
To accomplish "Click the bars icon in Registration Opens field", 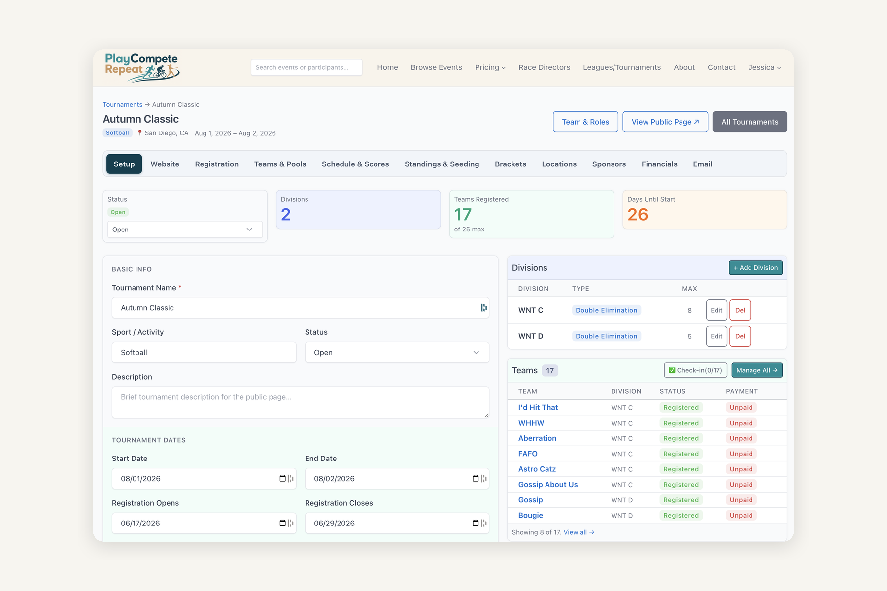I will click(x=291, y=523).
